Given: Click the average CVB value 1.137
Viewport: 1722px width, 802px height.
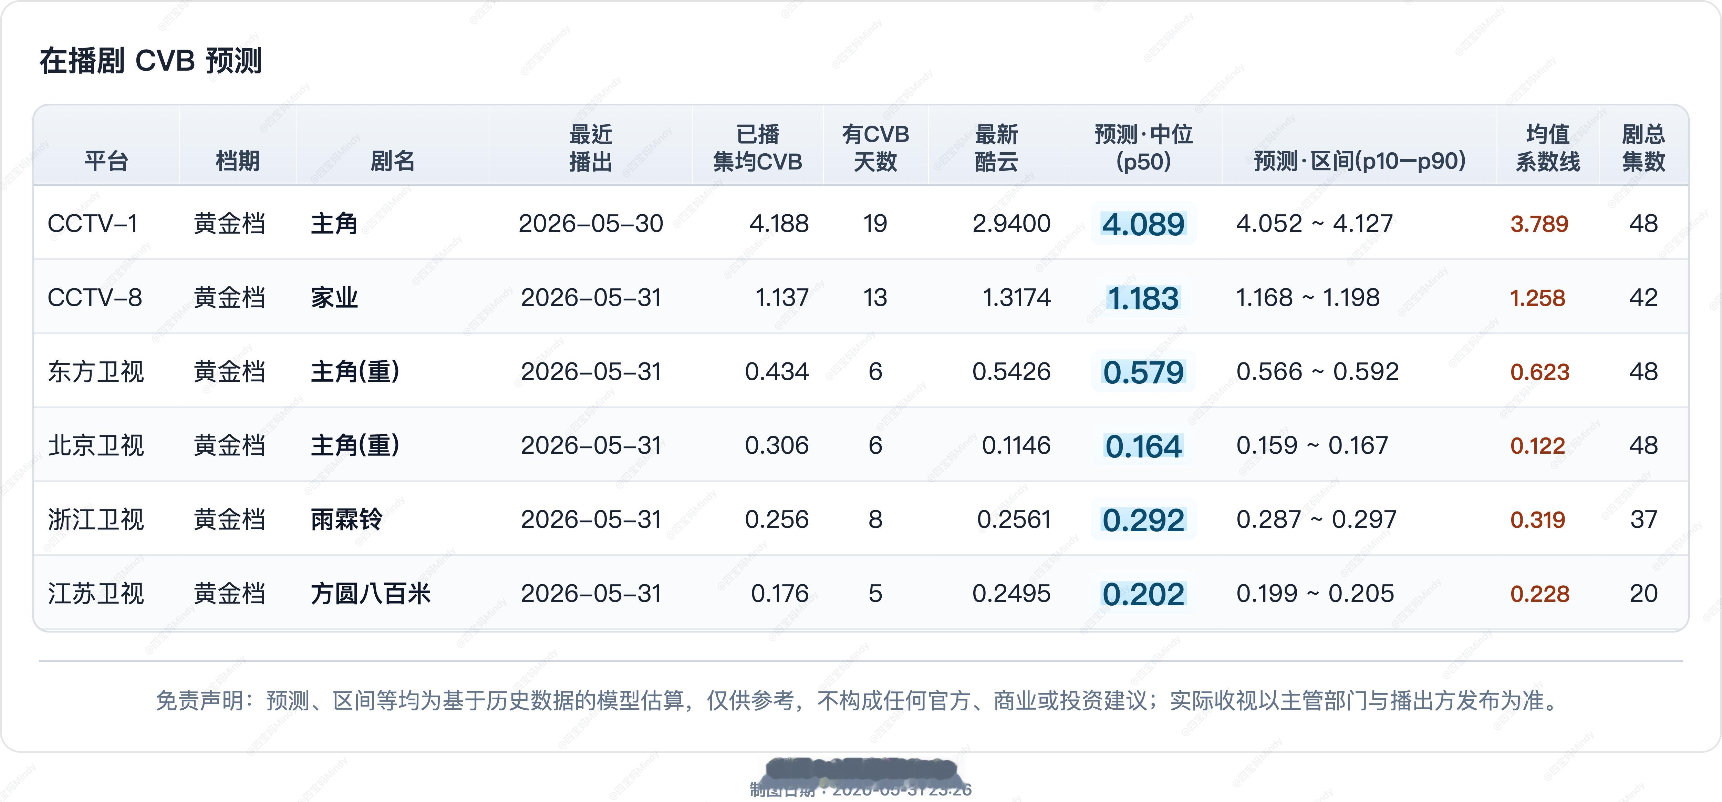Looking at the screenshot, I should pos(781,298).
